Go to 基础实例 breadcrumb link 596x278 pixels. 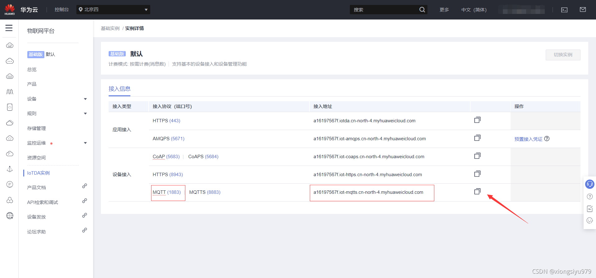[110, 28]
